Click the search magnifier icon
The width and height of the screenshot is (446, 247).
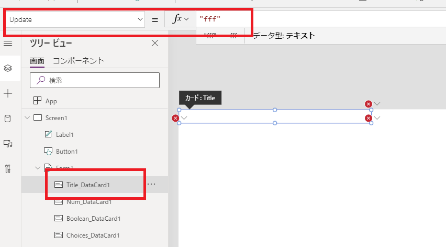41,80
